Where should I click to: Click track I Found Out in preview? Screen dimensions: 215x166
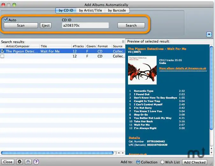coord(142,94)
